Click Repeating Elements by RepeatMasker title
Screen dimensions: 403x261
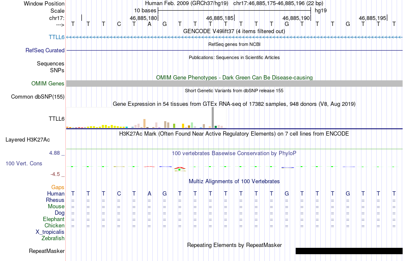(235, 245)
